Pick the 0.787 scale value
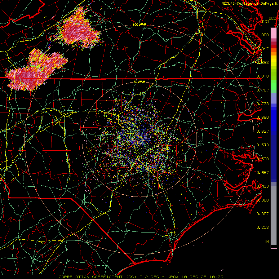This screenshot has height=279, width=279. point(263,90)
